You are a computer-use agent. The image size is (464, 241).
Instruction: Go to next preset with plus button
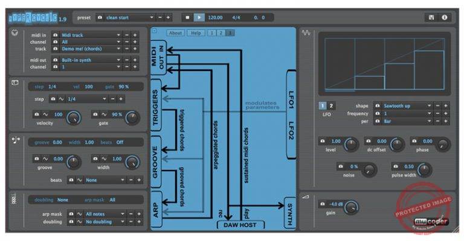(x=168, y=17)
